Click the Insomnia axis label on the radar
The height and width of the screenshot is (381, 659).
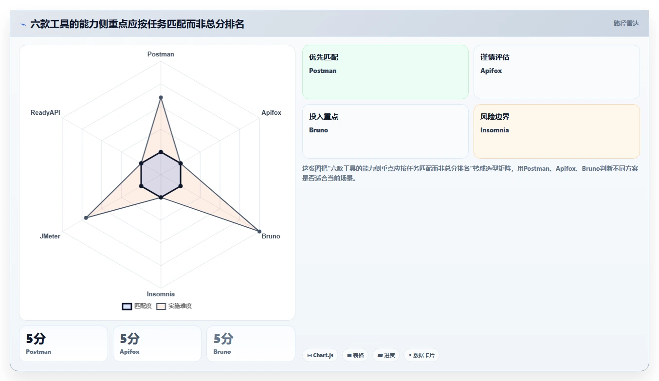161,294
